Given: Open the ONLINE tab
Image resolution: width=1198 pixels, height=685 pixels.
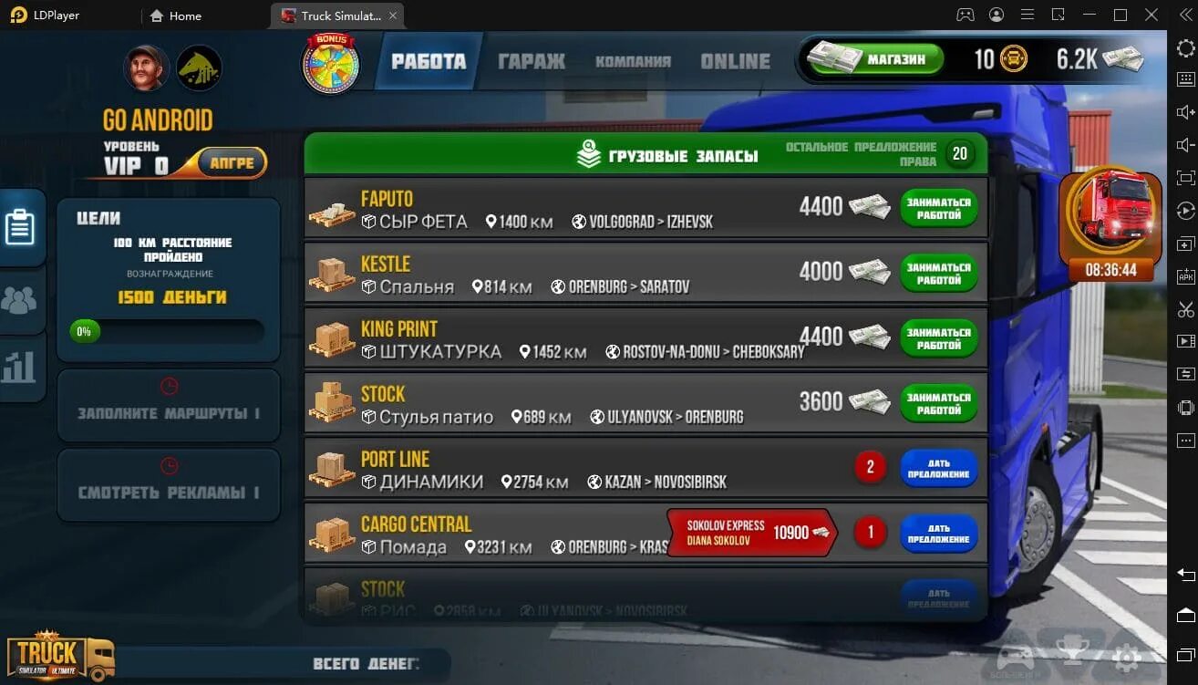Looking at the screenshot, I should (735, 61).
